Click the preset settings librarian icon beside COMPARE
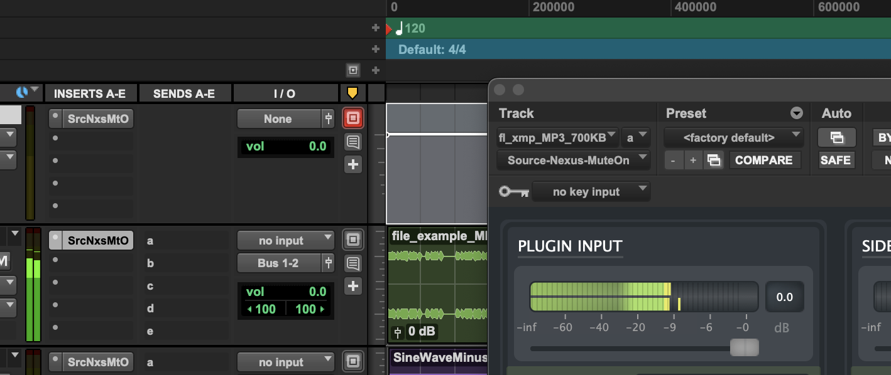Screen dimensions: 891x375 (714, 161)
